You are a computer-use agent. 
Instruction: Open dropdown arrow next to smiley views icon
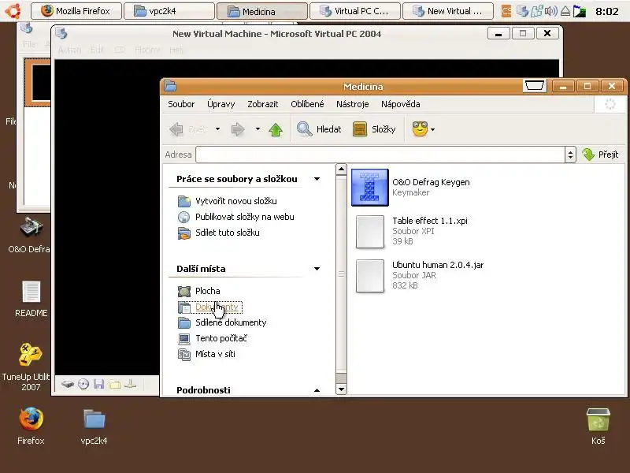tap(432, 129)
